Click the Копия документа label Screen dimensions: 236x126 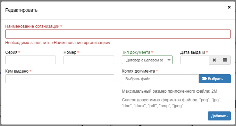[138, 71]
